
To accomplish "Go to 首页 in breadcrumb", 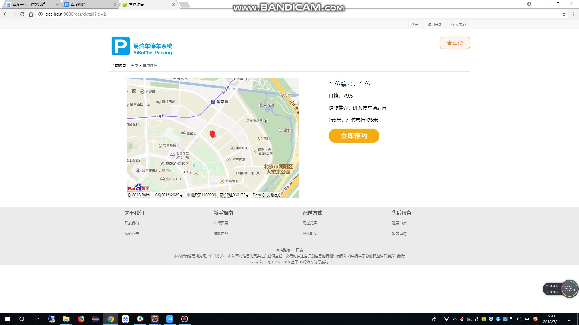I will pos(134,66).
